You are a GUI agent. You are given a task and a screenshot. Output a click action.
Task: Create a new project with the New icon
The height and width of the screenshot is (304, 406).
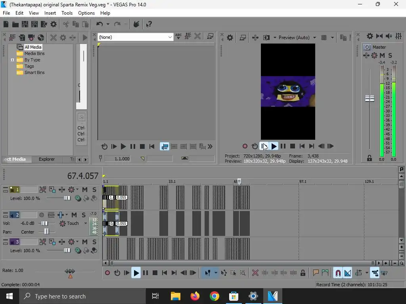coord(6,24)
